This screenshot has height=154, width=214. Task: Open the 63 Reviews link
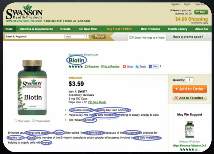click(91, 66)
